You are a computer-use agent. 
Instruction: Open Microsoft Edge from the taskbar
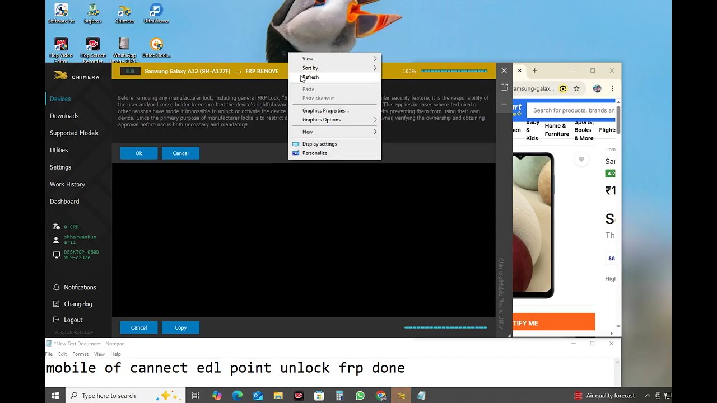point(238,396)
